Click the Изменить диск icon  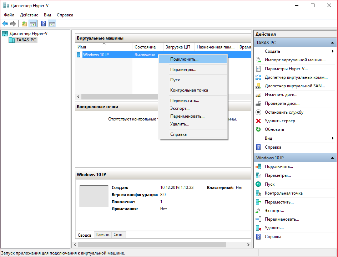tap(258, 95)
